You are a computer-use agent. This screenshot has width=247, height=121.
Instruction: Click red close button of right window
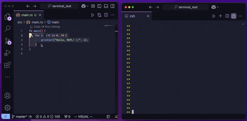click(x=126, y=7)
